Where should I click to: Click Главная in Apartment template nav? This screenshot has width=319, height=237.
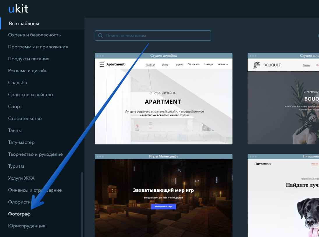pyautogui.click(x=150, y=65)
